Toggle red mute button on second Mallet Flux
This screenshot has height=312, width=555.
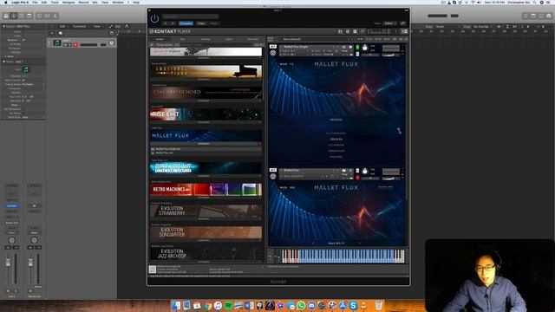tap(357, 177)
